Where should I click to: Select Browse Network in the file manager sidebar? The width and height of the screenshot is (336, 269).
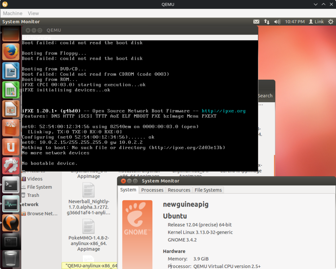(40, 214)
